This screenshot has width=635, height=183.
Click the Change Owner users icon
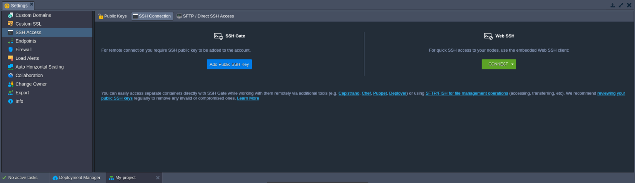click(x=10, y=84)
